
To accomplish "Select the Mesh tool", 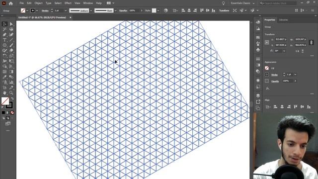I will [4, 72].
